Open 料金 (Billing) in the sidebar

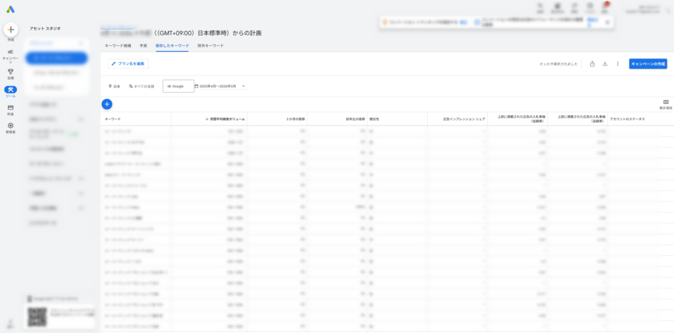coord(11,110)
